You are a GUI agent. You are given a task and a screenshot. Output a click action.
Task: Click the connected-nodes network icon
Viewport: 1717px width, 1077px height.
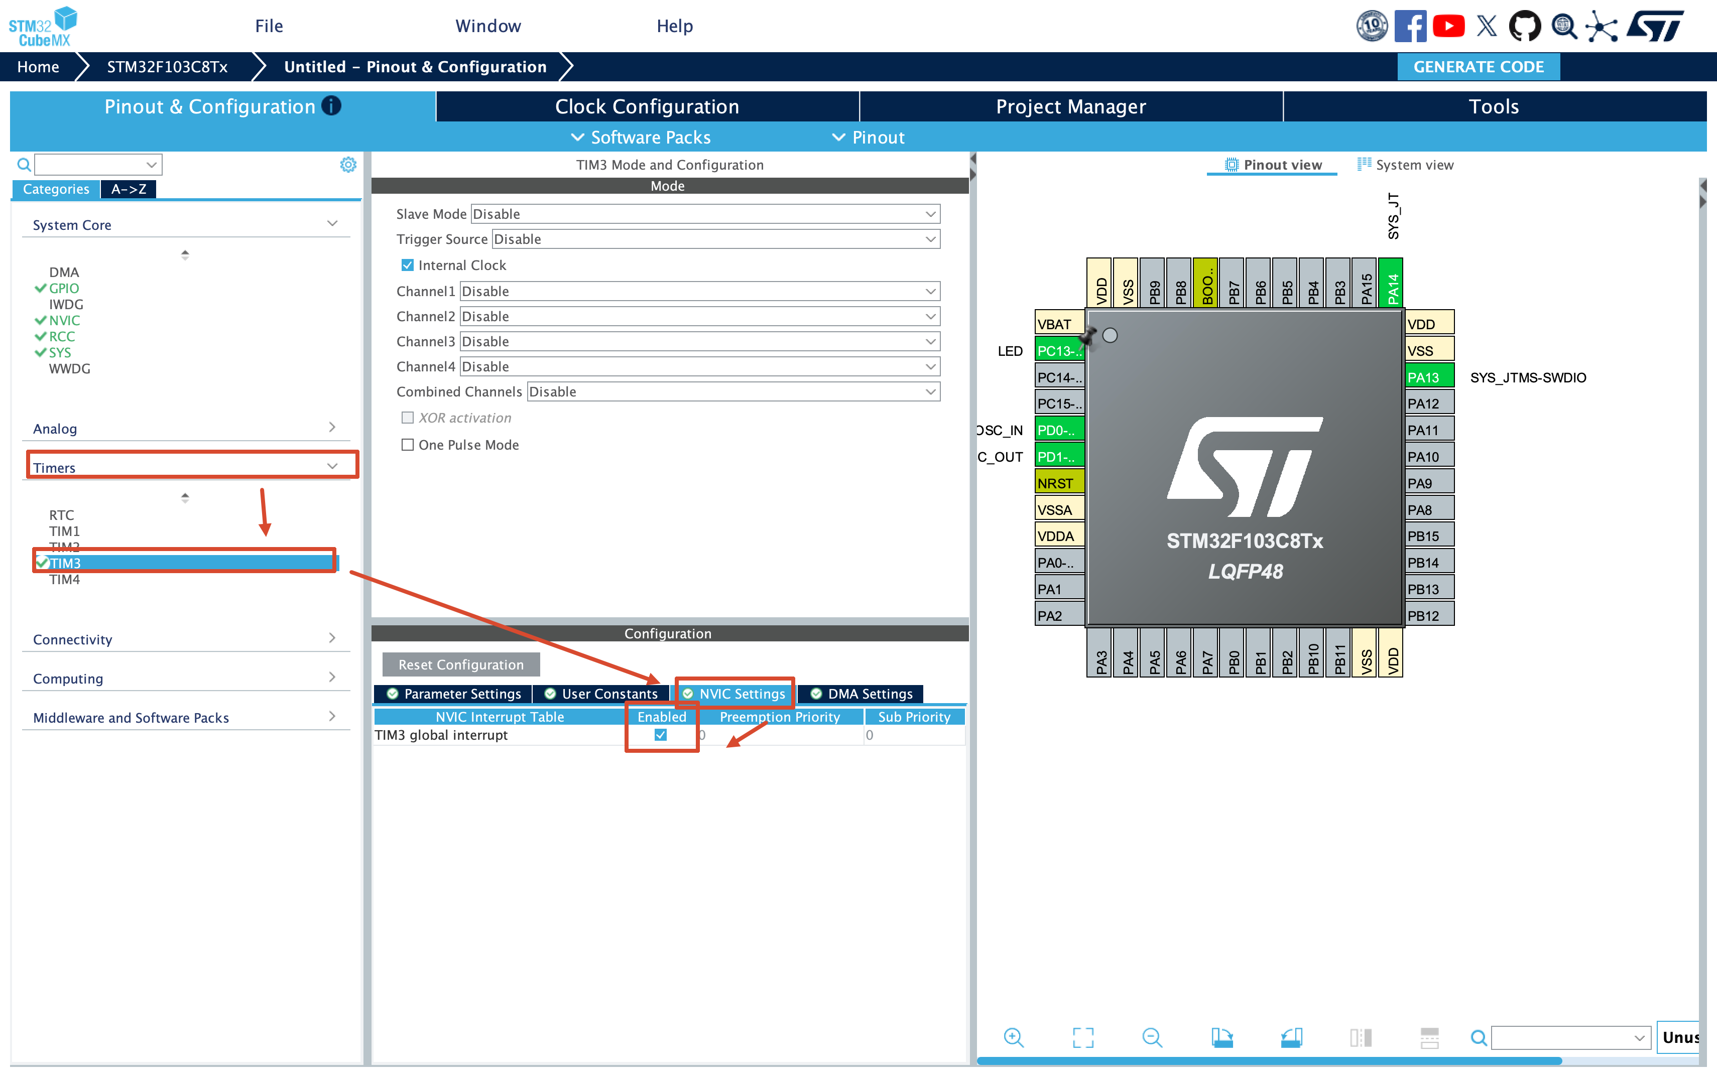(1602, 27)
